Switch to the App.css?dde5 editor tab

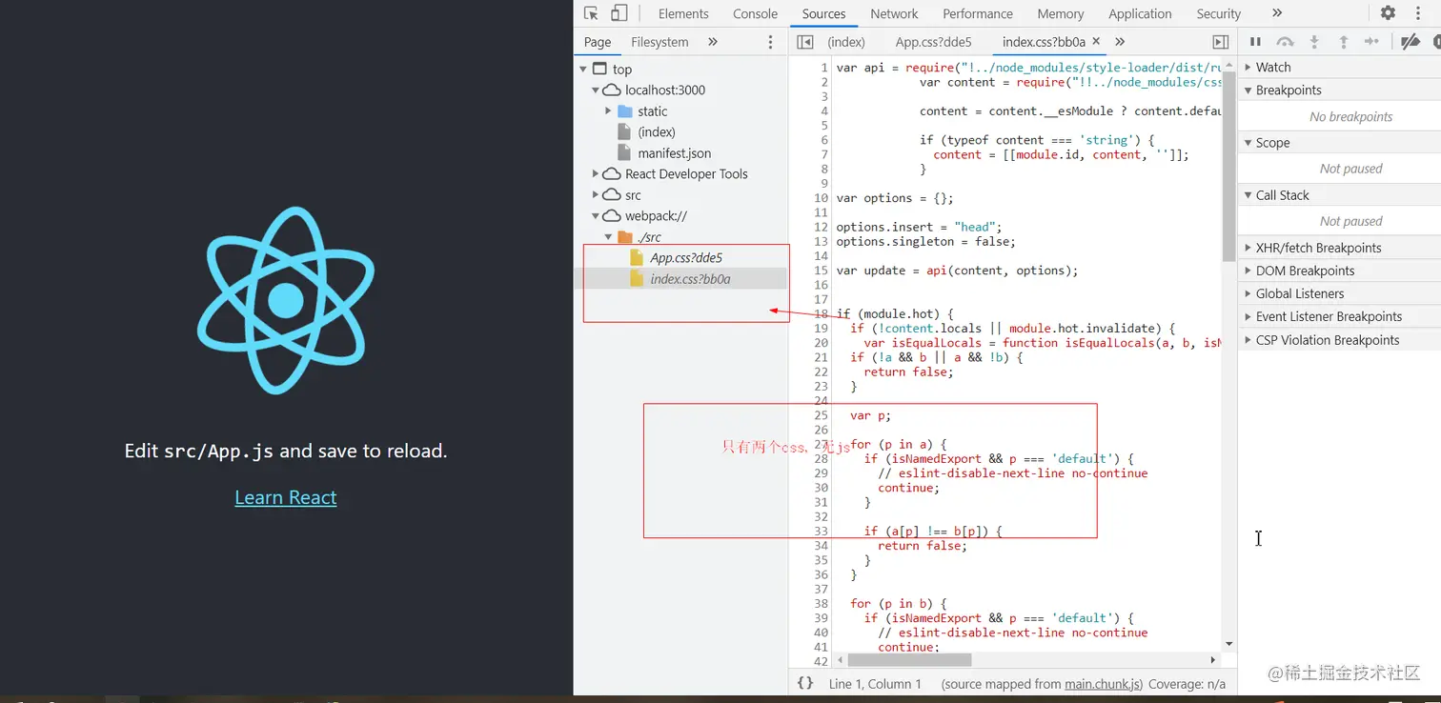coord(934,42)
